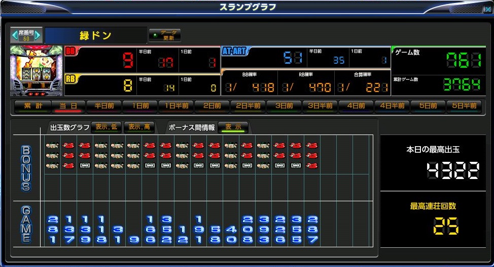The width and height of the screenshot is (494, 267).
Task: Toggle the ボーナス間情報 表示 button
Action: [233, 127]
